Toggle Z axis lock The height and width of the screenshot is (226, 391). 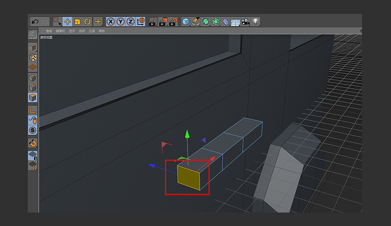tap(130, 21)
